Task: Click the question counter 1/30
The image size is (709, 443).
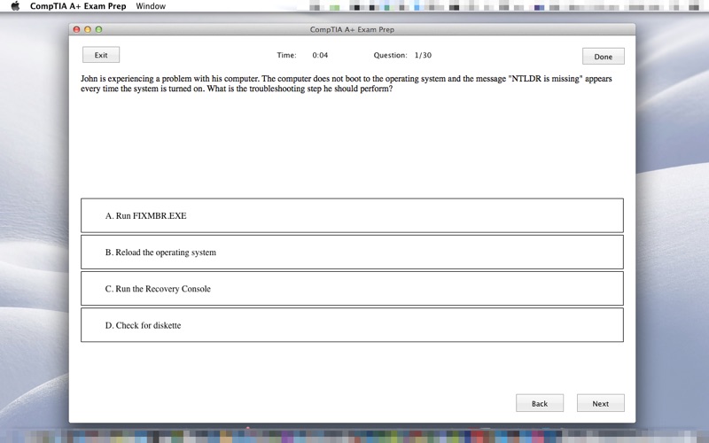Action: coord(423,55)
